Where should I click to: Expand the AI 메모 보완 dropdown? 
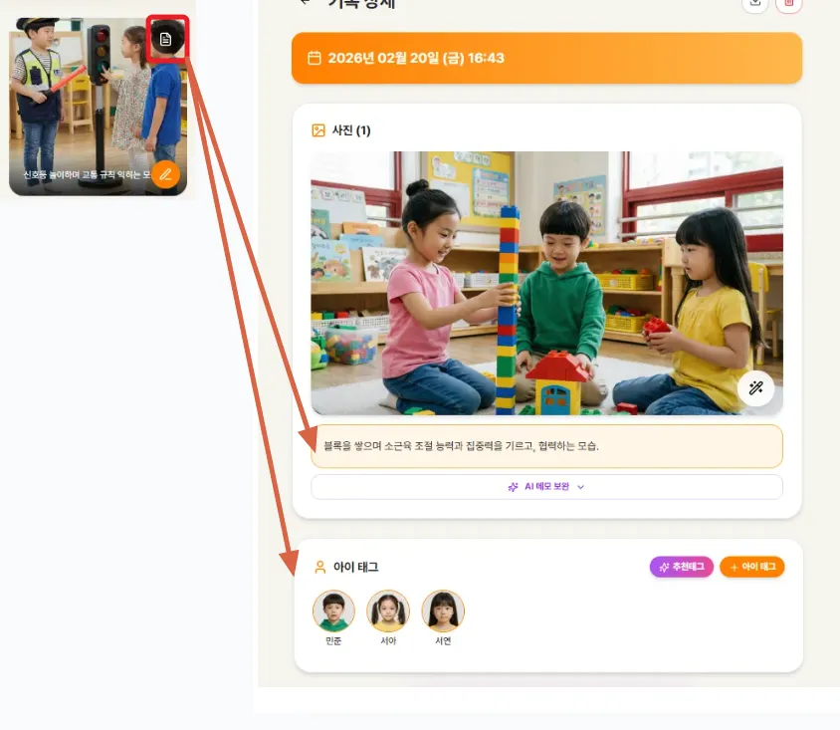(x=545, y=487)
